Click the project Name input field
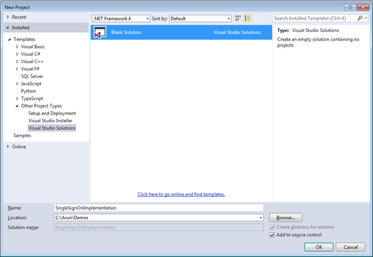The image size is (373, 257). click(x=157, y=208)
